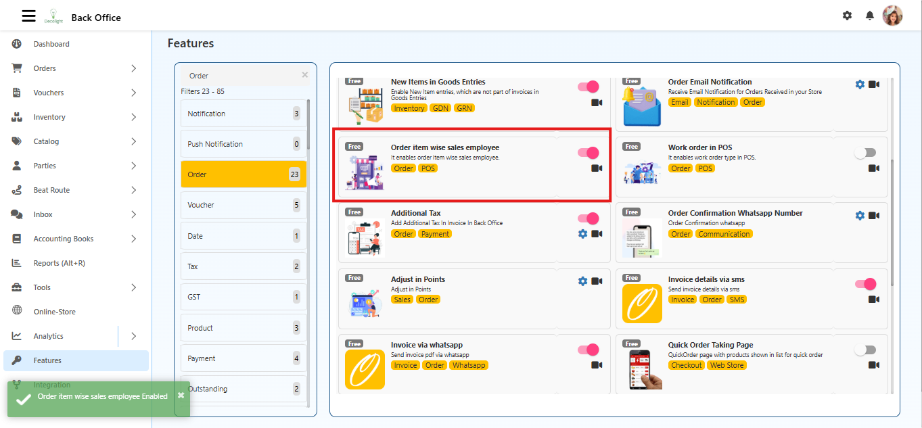Open Adjust in Points settings gear
Image resolution: width=922 pixels, height=428 pixels.
(583, 281)
